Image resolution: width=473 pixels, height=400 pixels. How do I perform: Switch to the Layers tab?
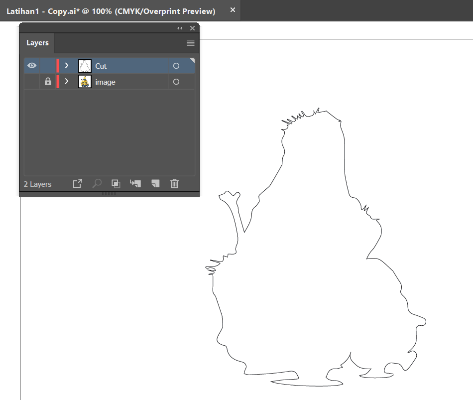tap(37, 43)
